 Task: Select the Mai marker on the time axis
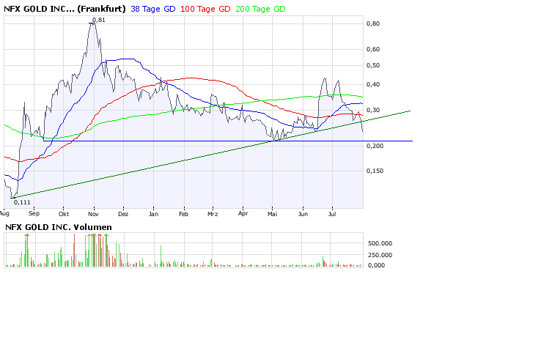(272, 213)
